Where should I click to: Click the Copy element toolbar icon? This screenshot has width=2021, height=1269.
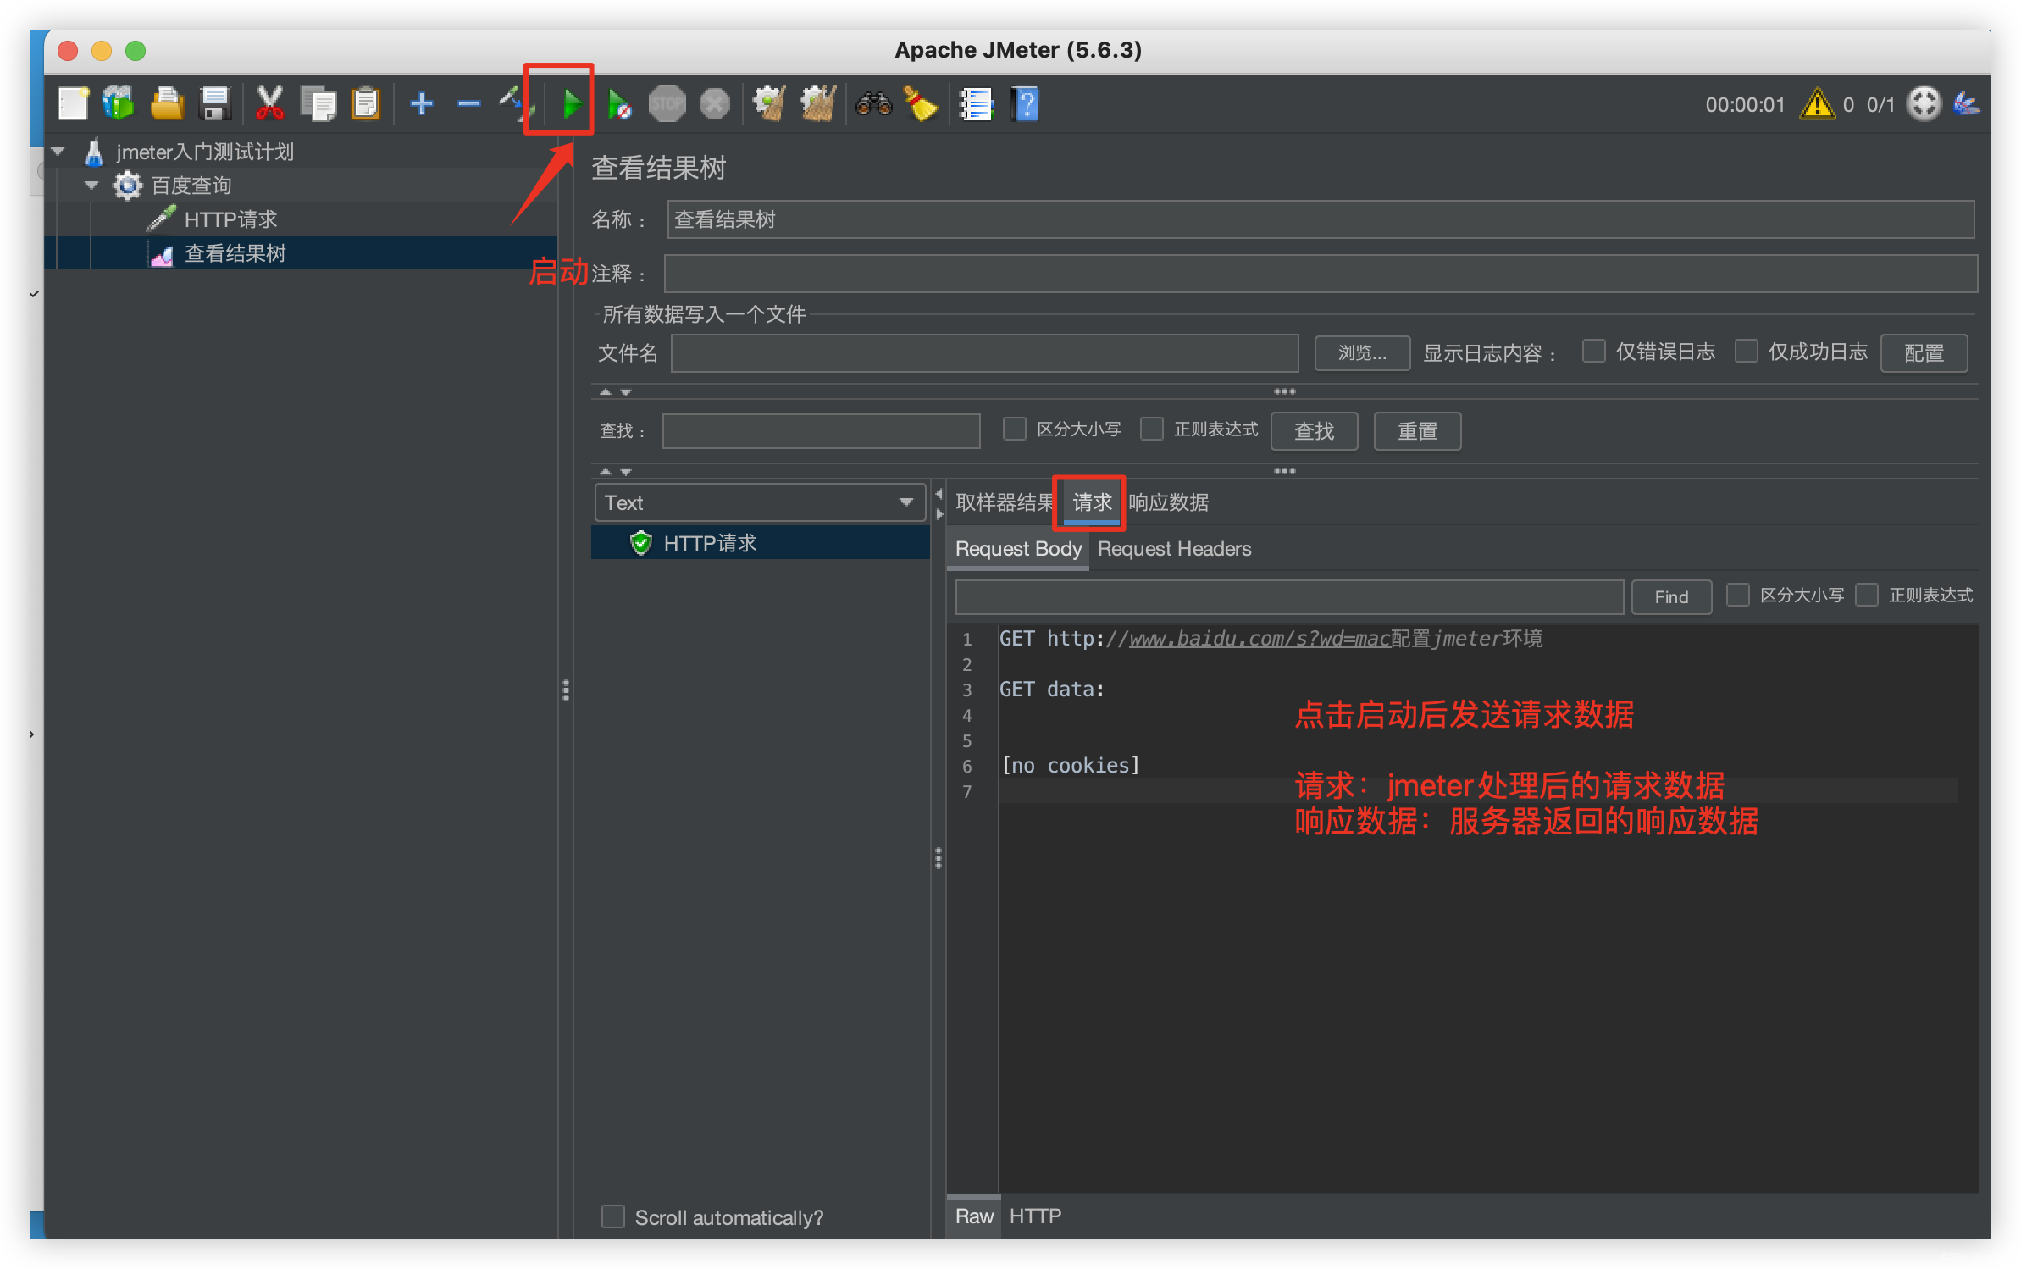coord(280,103)
